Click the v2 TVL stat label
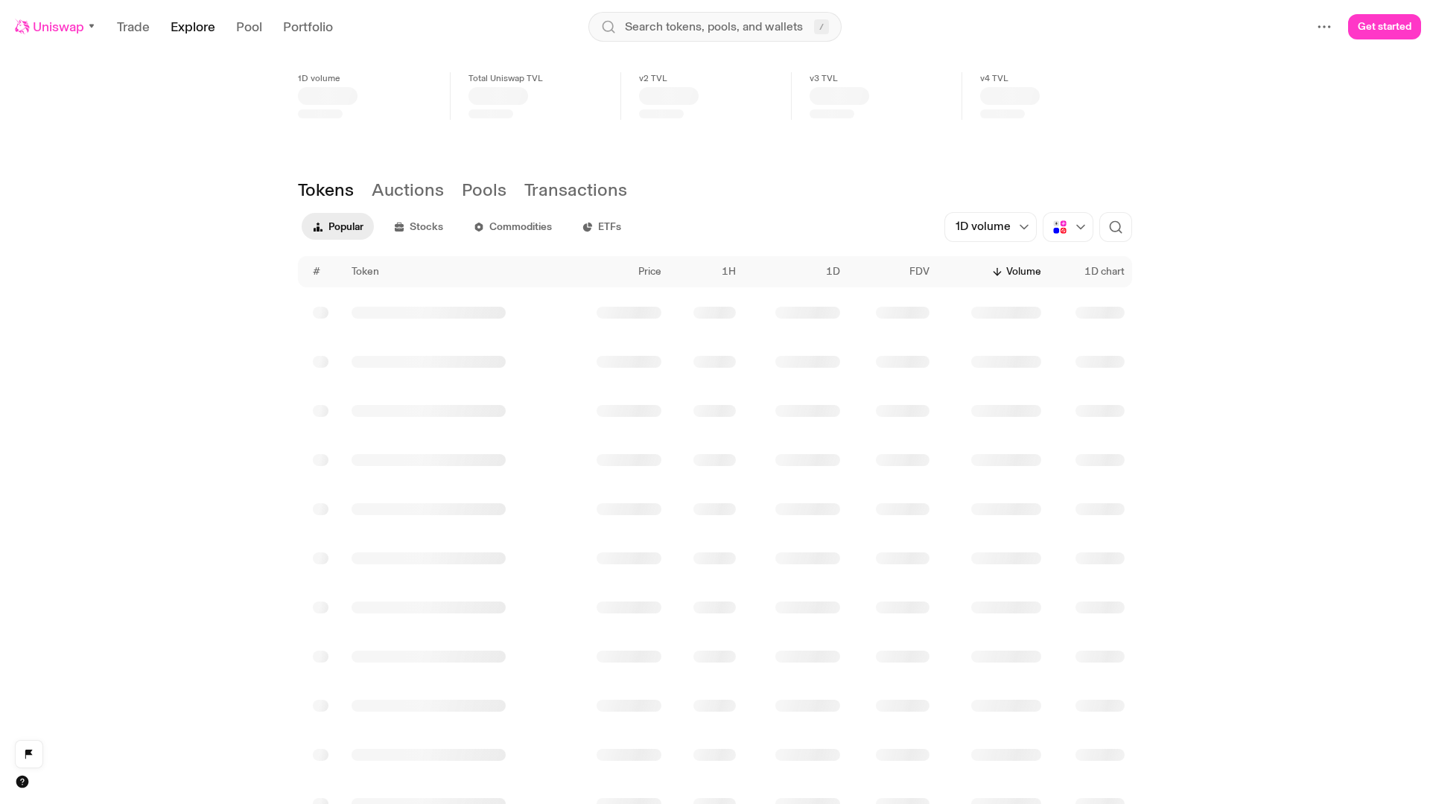1430x804 pixels. tap(653, 78)
